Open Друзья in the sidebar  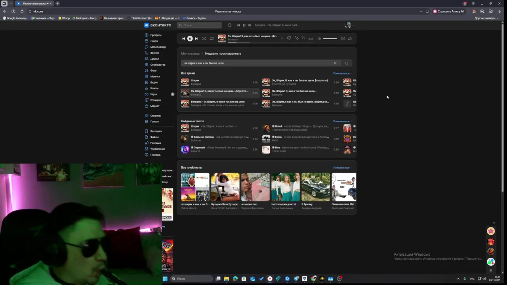154,59
